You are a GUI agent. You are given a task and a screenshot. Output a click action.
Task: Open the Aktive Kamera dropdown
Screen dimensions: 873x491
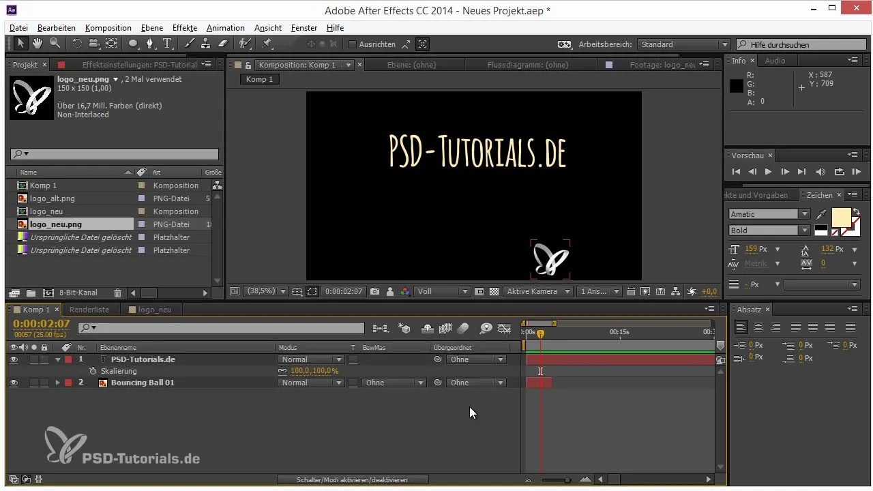[538, 291]
